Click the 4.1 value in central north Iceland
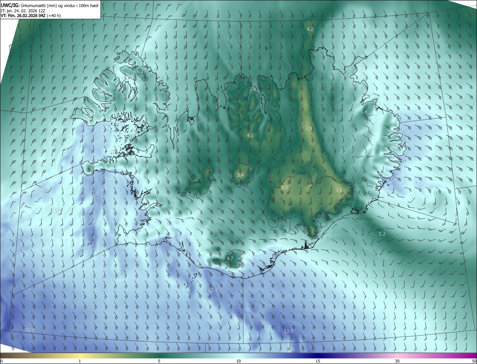This screenshot has width=477, height=364. [250, 136]
